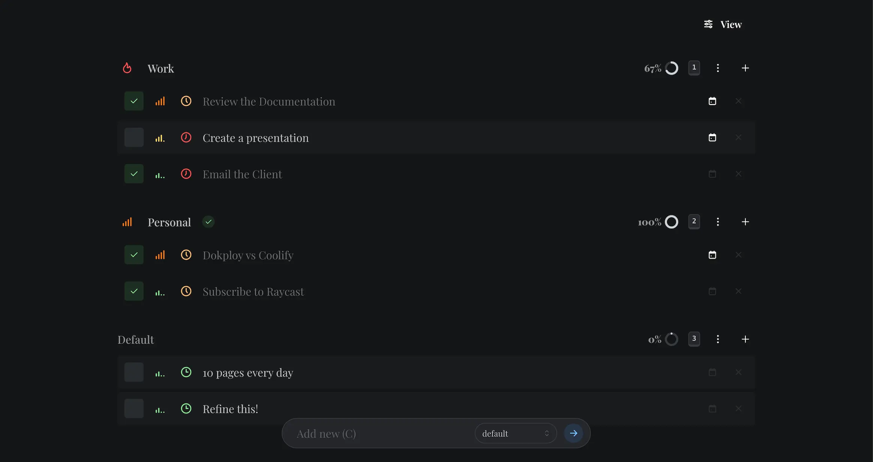Check the Create a presentation checkbox
This screenshot has height=462, width=873.
pos(134,138)
